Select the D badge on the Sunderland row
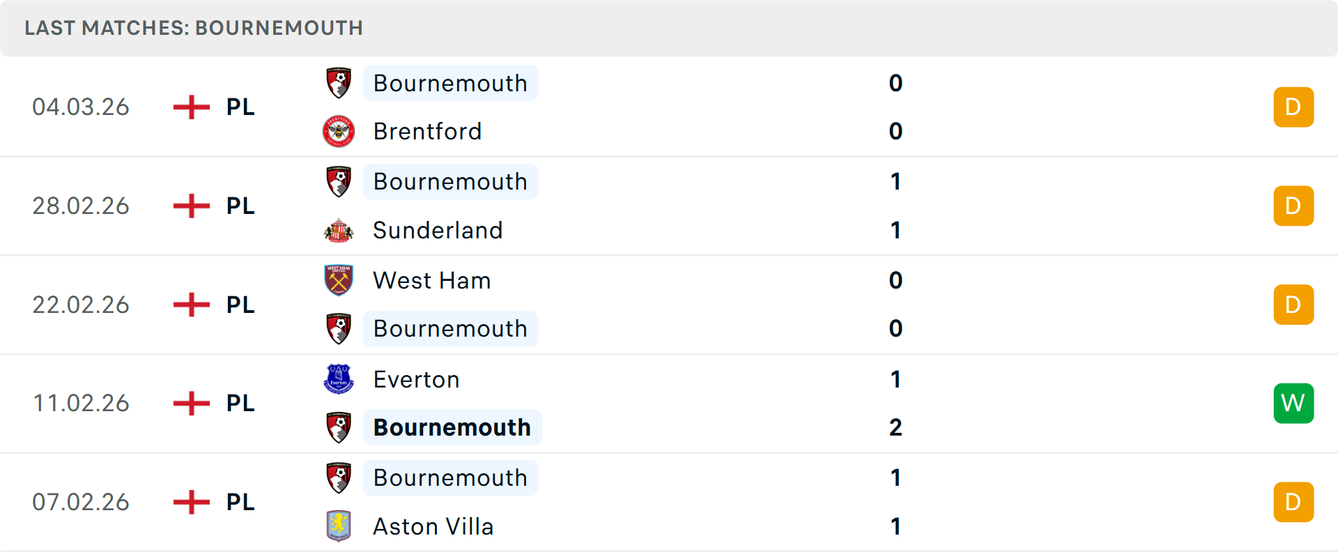 (1293, 206)
